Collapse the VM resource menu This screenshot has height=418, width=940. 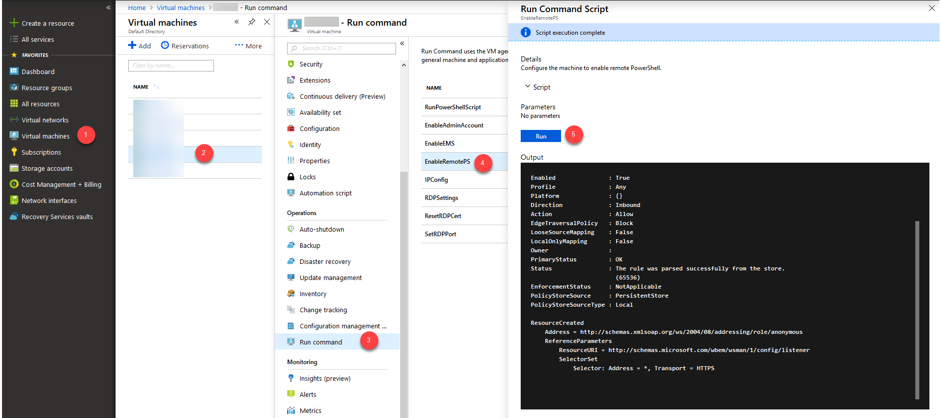coord(402,43)
